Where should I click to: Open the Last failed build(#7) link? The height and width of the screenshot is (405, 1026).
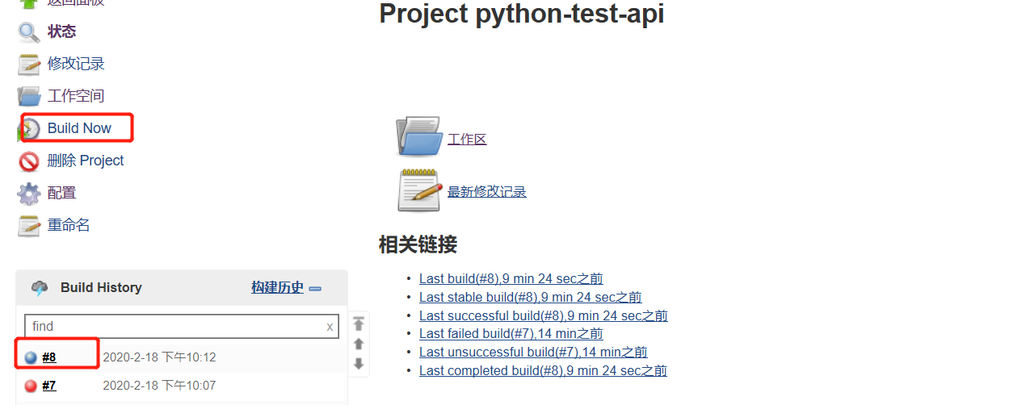tap(511, 334)
